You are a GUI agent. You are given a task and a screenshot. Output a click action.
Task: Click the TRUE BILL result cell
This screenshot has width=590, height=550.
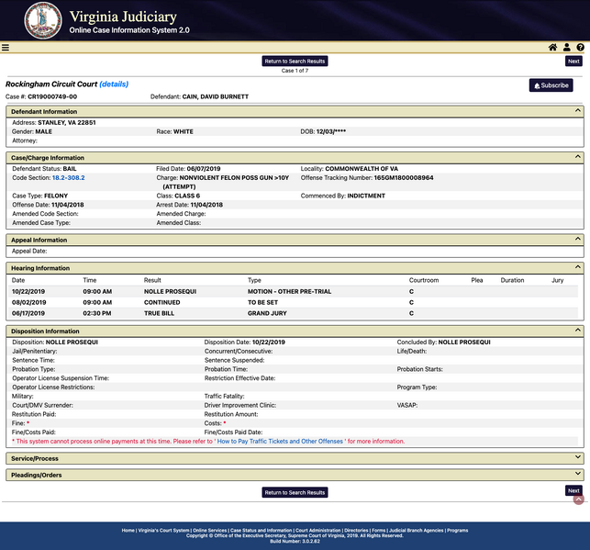159,313
